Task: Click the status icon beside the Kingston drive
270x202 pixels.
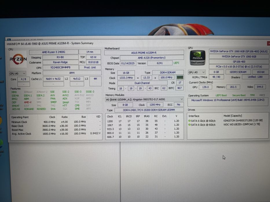Action: [x=190, y=121]
